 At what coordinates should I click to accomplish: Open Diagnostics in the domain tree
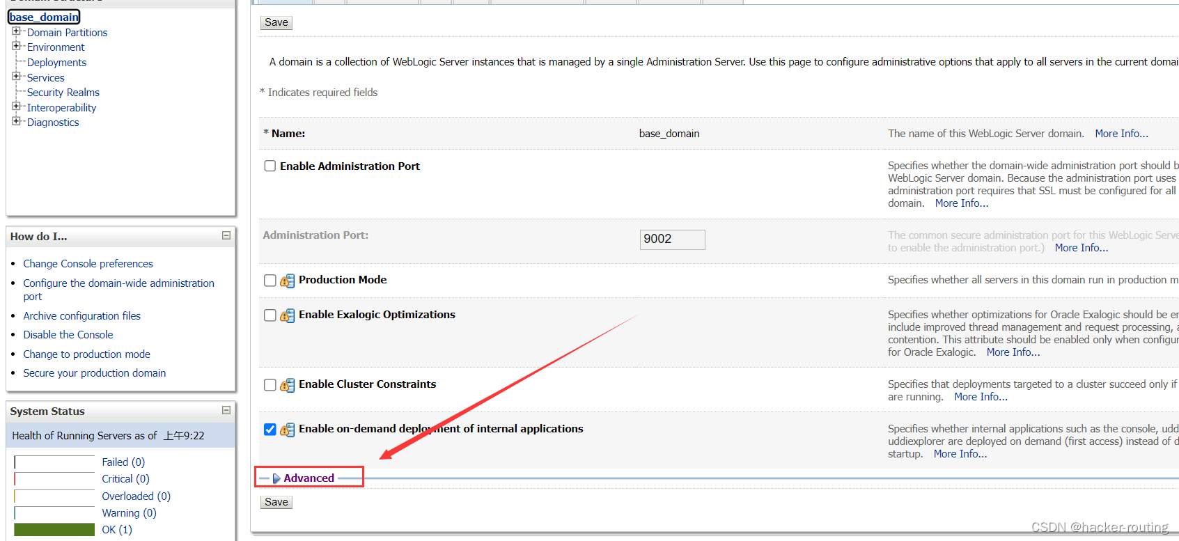coord(53,123)
